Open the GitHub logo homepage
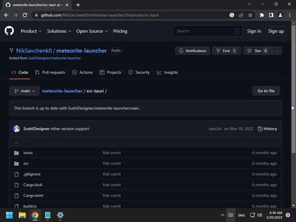 pyautogui.click(x=9, y=31)
